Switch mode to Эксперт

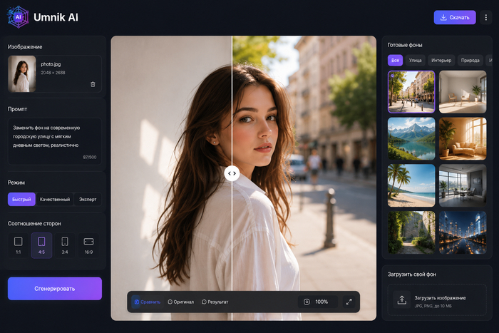tap(88, 199)
